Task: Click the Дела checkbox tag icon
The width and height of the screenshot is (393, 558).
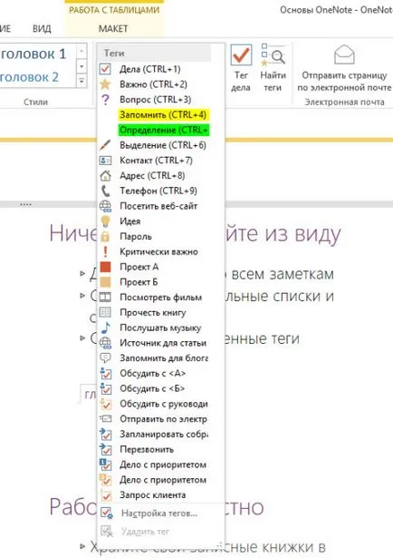Action: pyautogui.click(x=105, y=69)
